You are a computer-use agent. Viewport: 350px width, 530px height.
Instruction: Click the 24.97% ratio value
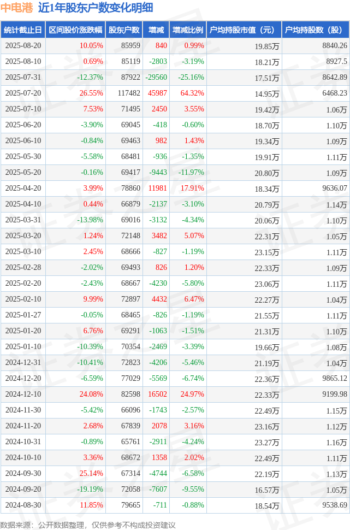[192, 394]
